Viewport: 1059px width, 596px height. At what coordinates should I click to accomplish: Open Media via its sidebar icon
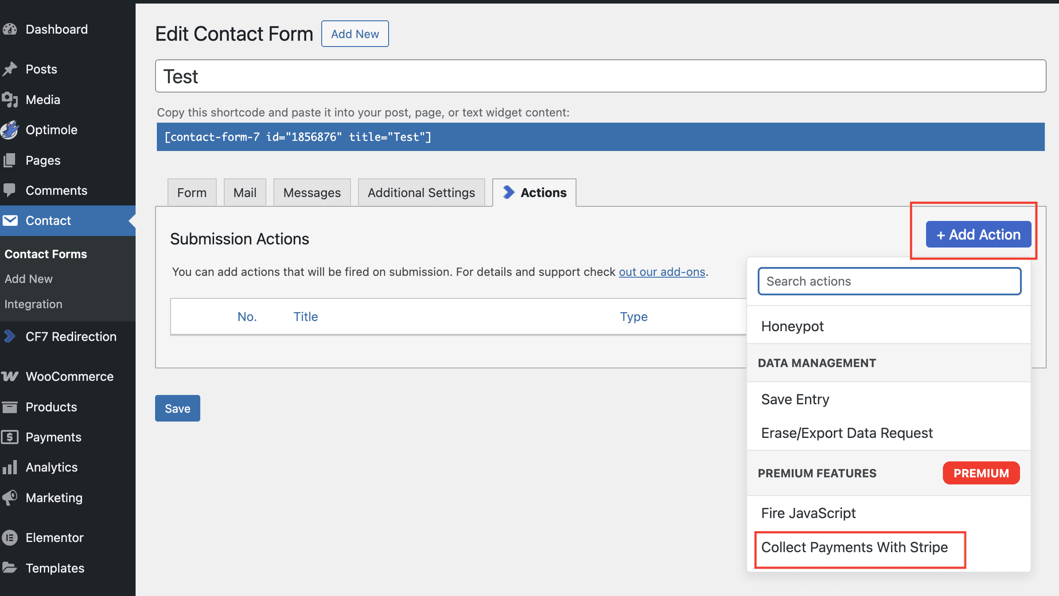point(10,100)
